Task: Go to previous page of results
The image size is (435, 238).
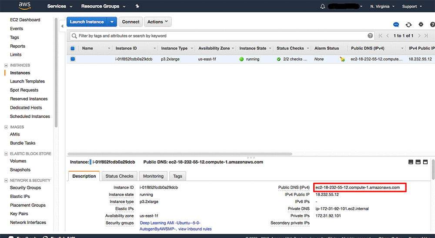Action: [388, 36]
